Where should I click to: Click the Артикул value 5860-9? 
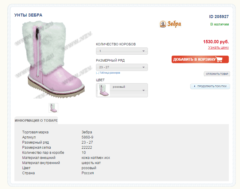coord(87,137)
